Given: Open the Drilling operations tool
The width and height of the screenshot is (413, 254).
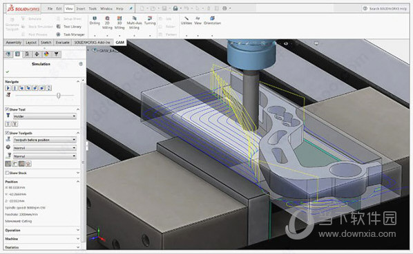Looking at the screenshot, I should [95, 21].
